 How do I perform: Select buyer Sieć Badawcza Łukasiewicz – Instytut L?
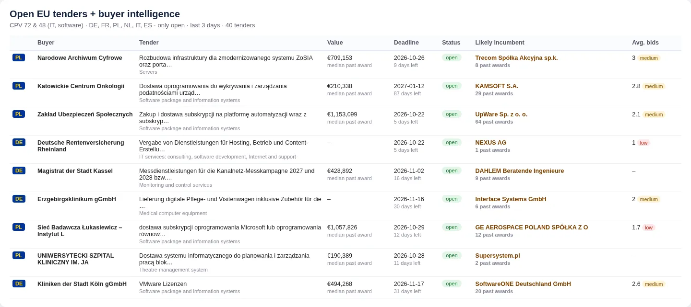click(80, 231)
